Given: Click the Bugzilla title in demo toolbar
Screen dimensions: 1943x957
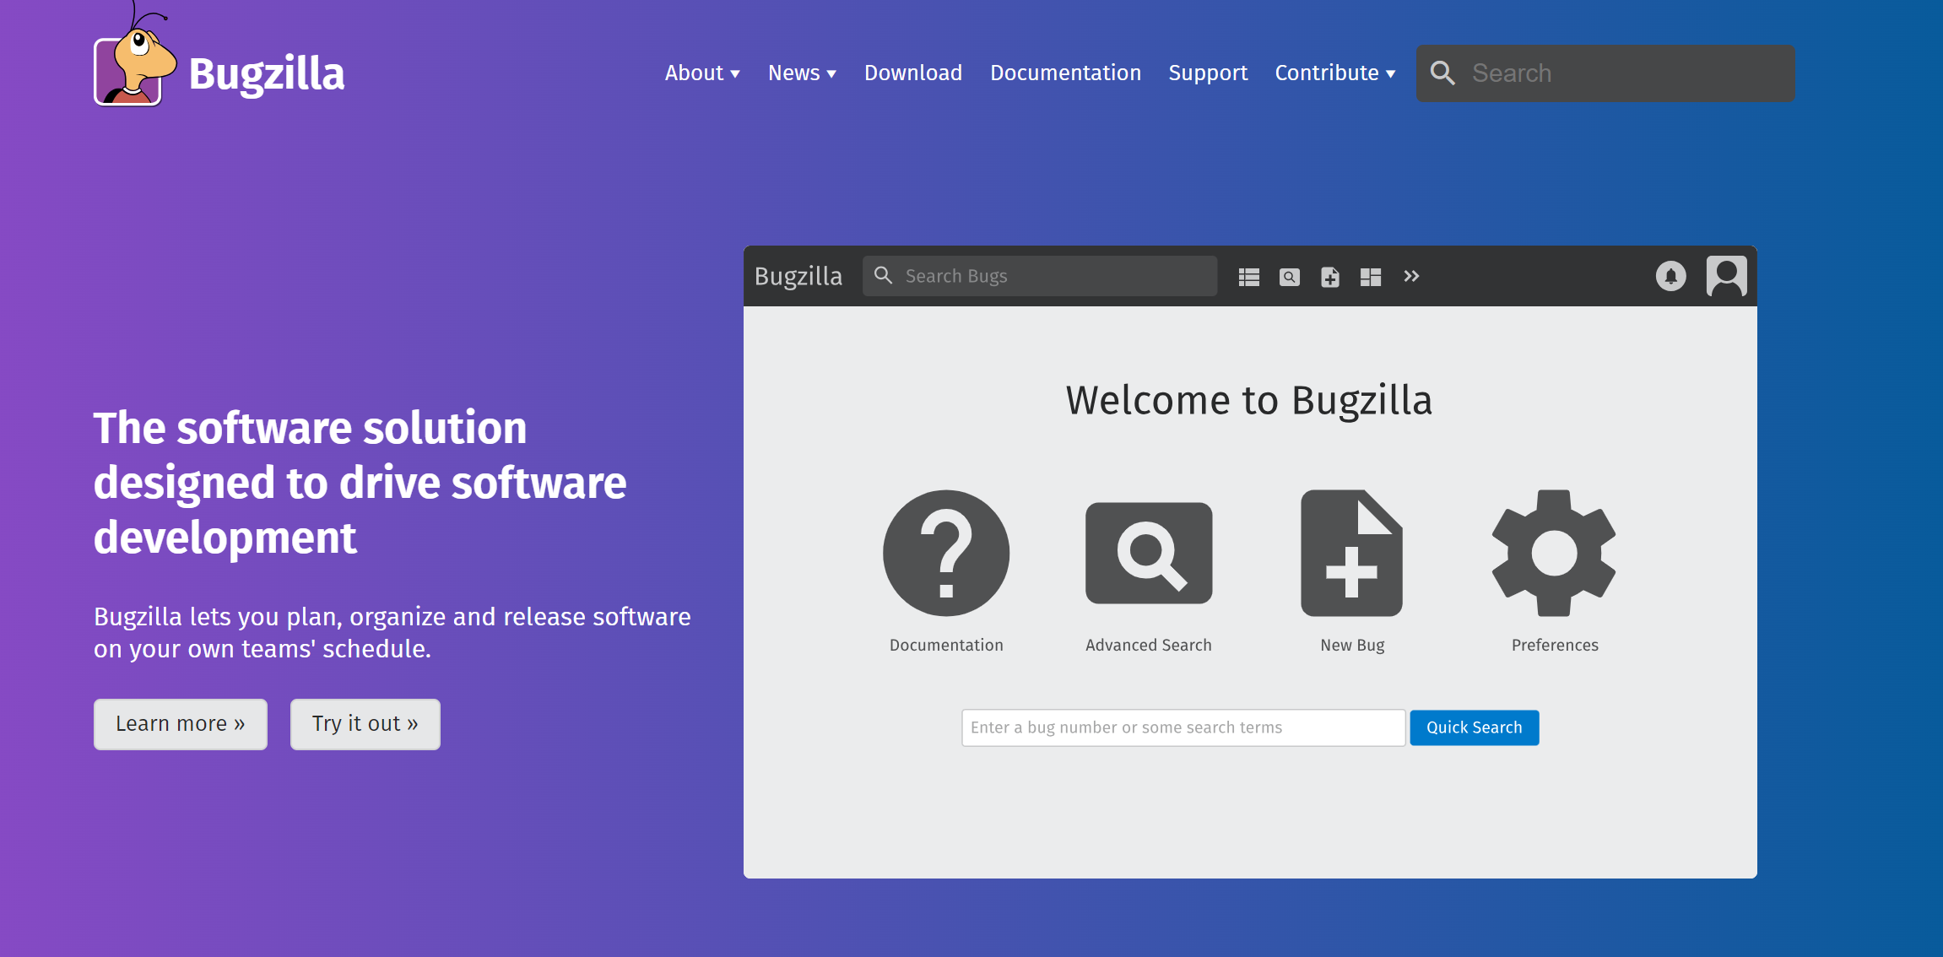Looking at the screenshot, I should click(798, 276).
